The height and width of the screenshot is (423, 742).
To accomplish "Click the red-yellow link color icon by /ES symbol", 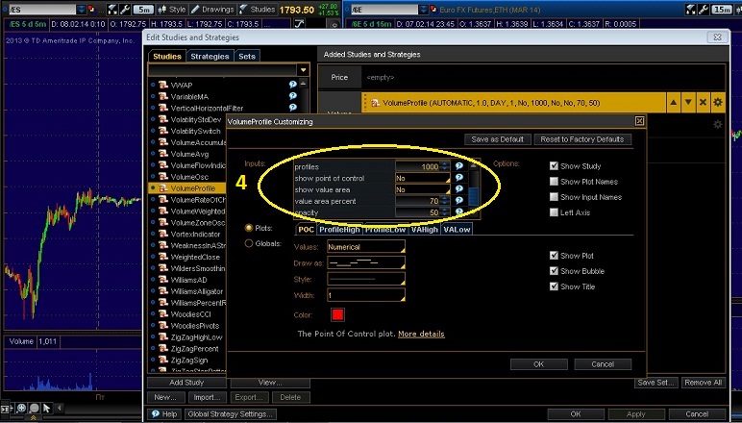I will coord(91,9).
